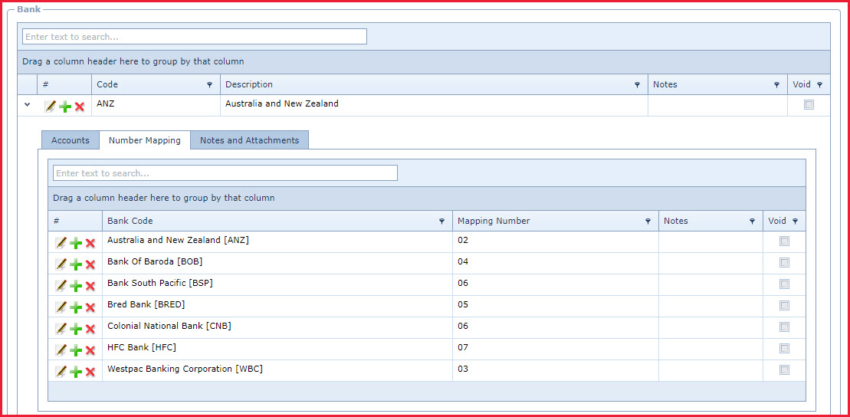This screenshot has width=850, height=417.
Task: Tick Void for Colonial National Bank [CNB]
Action: 784,327
